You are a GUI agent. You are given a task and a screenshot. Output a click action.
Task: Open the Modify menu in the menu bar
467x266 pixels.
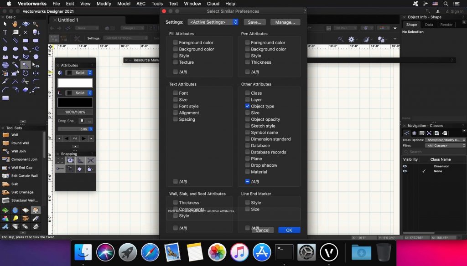(x=104, y=4)
